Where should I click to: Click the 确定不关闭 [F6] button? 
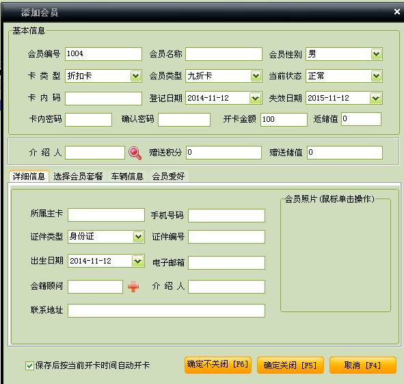217,365
